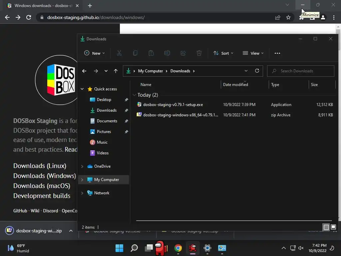The width and height of the screenshot is (341, 256).
Task: Switch to details view in status bar
Action: tap(326, 227)
